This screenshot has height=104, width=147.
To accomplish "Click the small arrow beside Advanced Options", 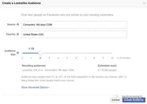I will click(x=49, y=88).
